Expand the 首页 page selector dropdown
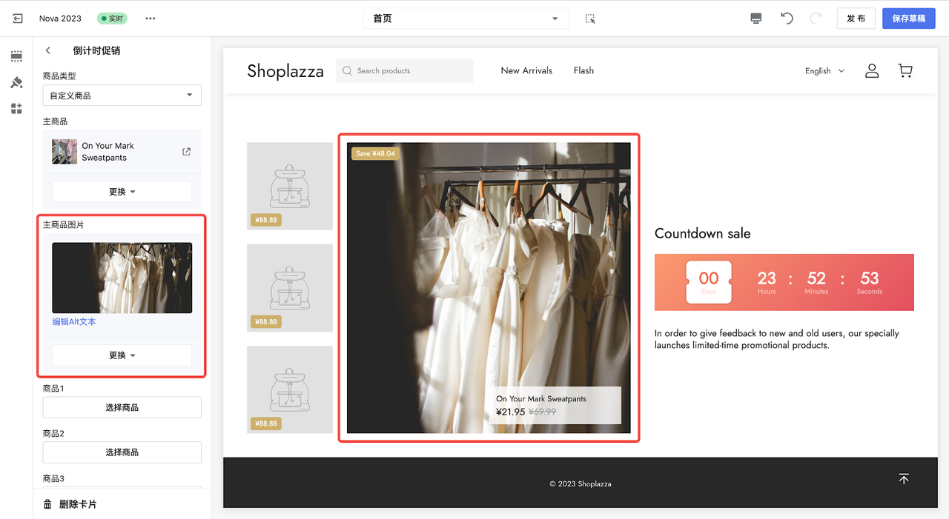Image resolution: width=949 pixels, height=519 pixels. tap(466, 19)
